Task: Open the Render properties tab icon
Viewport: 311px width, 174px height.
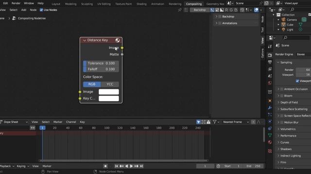Action: tap(270, 55)
